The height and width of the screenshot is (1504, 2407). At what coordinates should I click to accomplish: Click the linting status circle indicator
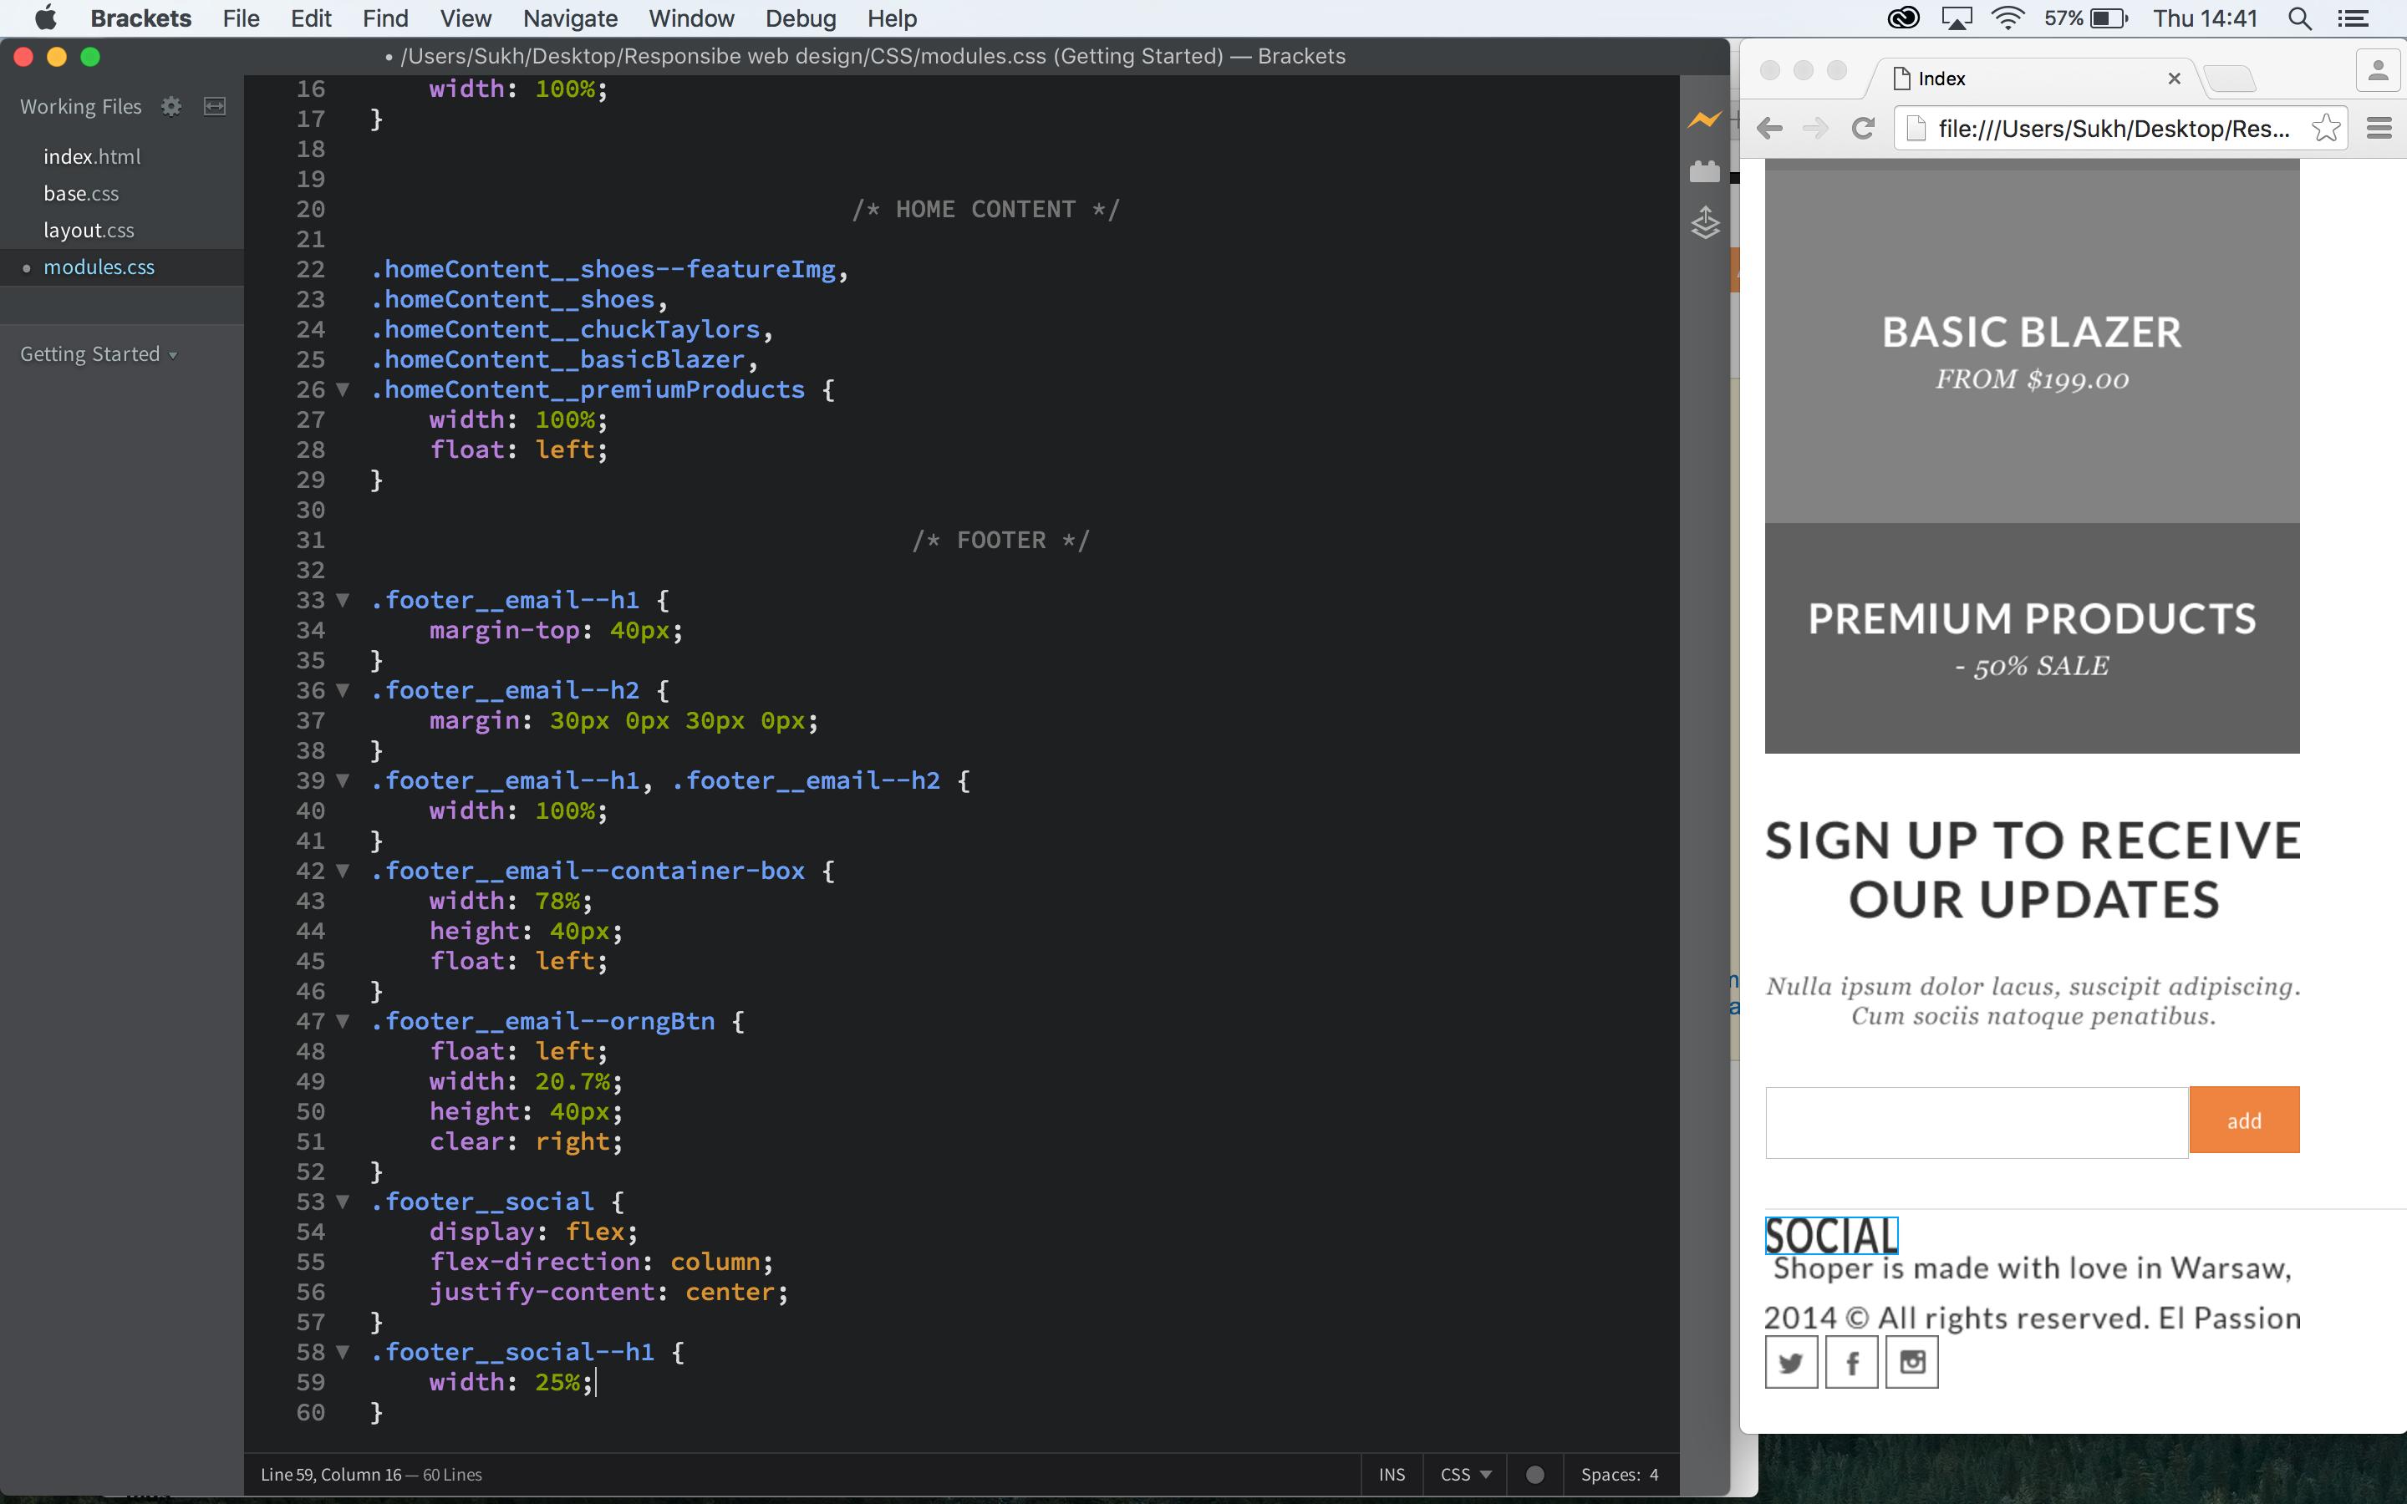[x=1534, y=1474]
